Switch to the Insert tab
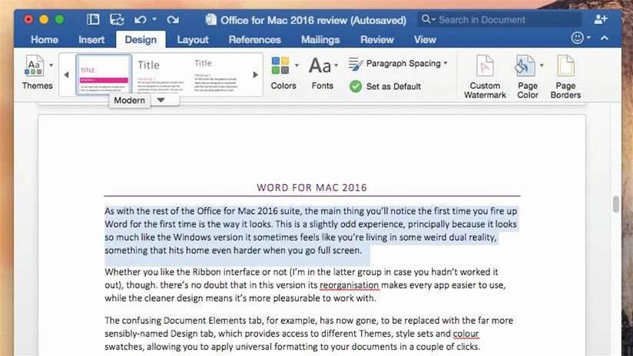Viewport: 633px width, 356px height. (91, 39)
